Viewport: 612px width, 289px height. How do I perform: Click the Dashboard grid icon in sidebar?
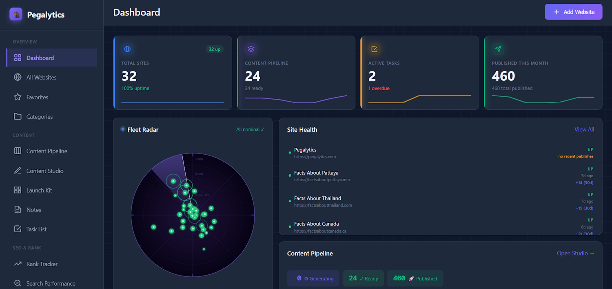pos(18,58)
